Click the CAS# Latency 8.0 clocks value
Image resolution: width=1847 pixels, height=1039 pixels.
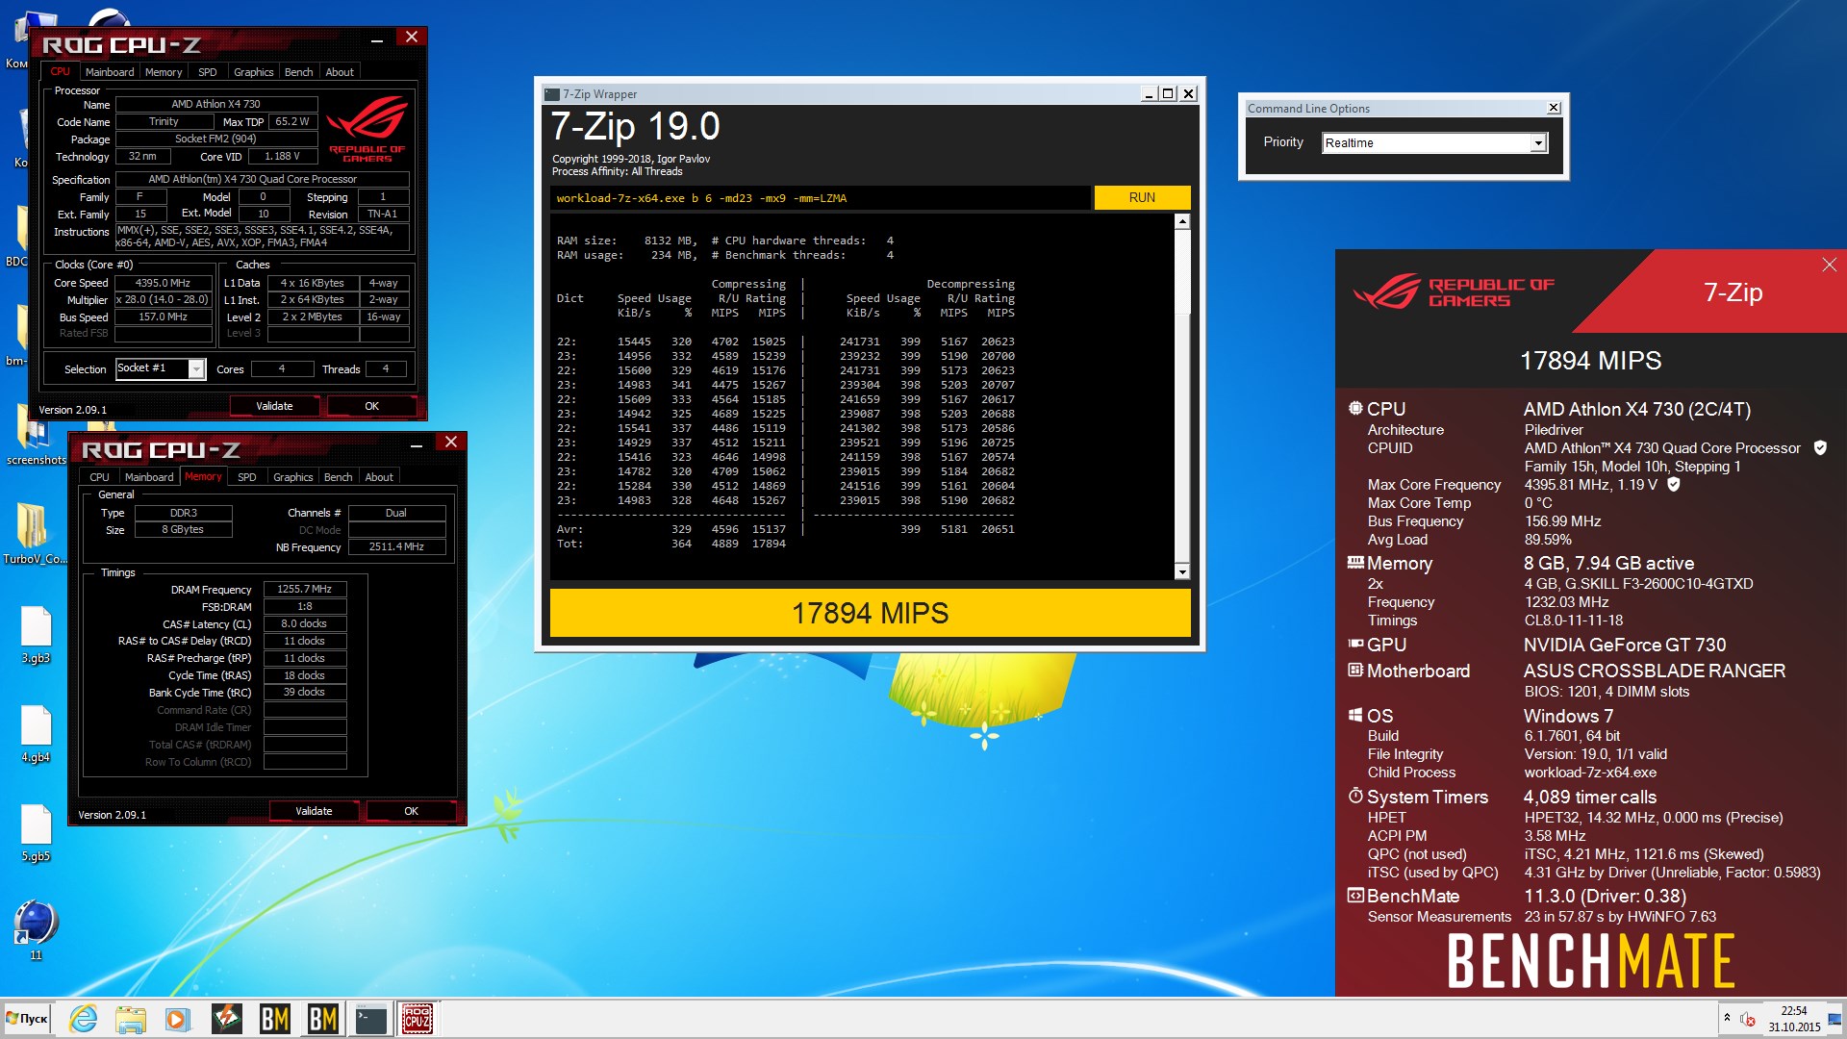click(304, 623)
